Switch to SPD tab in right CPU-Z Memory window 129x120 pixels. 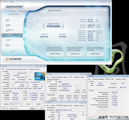[112, 79]
